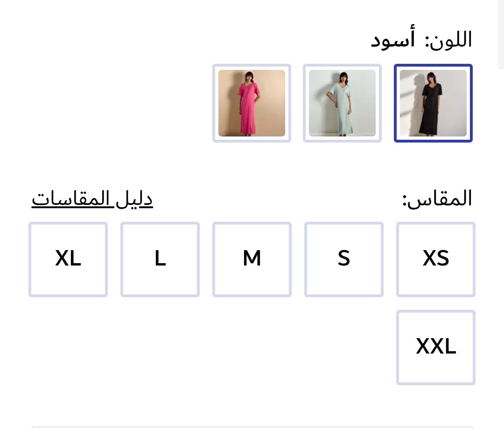Select the black dress color swatch
The width and height of the screenshot is (504, 429).
coord(433,103)
